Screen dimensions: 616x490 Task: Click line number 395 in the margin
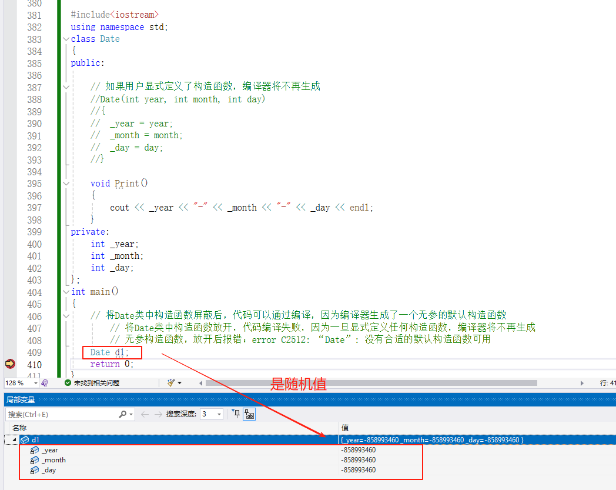tap(34, 184)
